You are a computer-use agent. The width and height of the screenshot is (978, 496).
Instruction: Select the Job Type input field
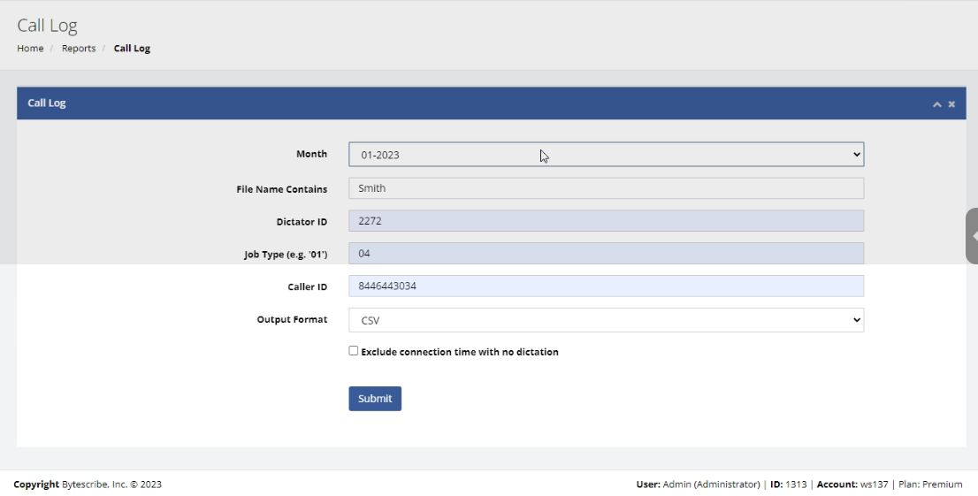[x=606, y=253]
